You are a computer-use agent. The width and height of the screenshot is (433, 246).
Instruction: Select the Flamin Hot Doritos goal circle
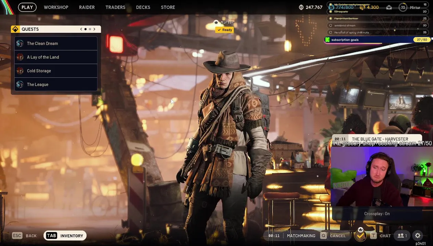click(x=331, y=18)
